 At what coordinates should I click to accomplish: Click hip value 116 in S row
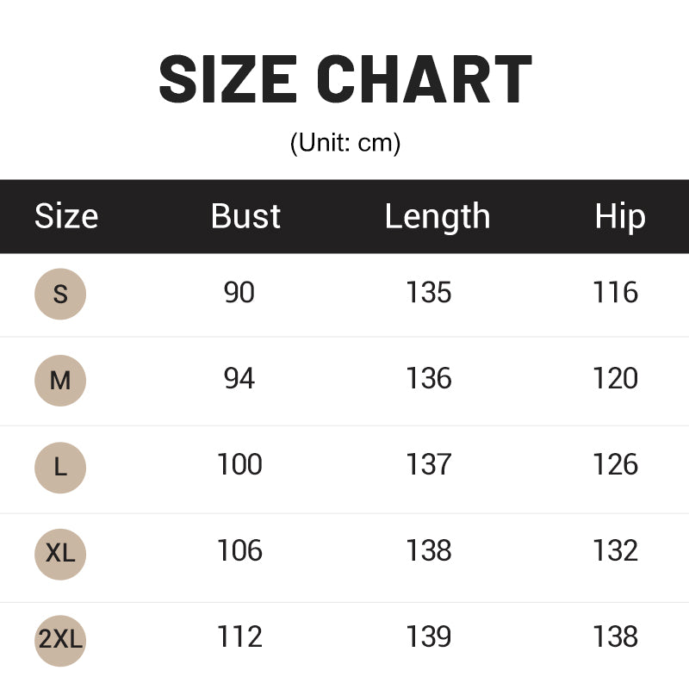(615, 293)
